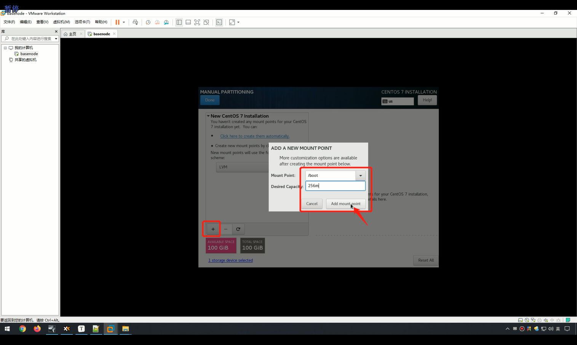
Task: Click the printer device status icon
Action: click(x=539, y=320)
